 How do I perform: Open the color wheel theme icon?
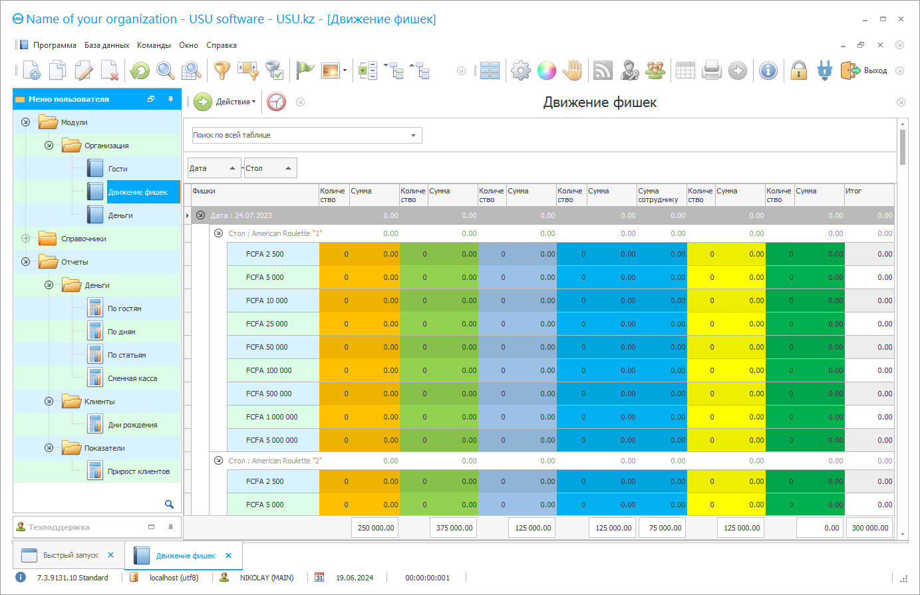click(546, 70)
